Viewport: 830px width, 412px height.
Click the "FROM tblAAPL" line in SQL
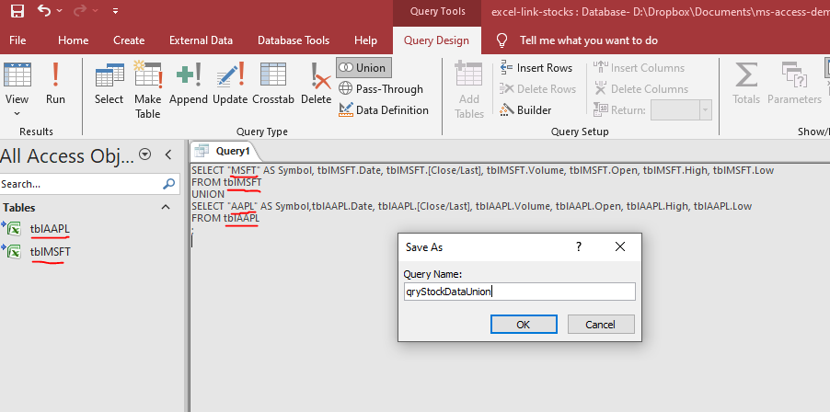point(225,219)
